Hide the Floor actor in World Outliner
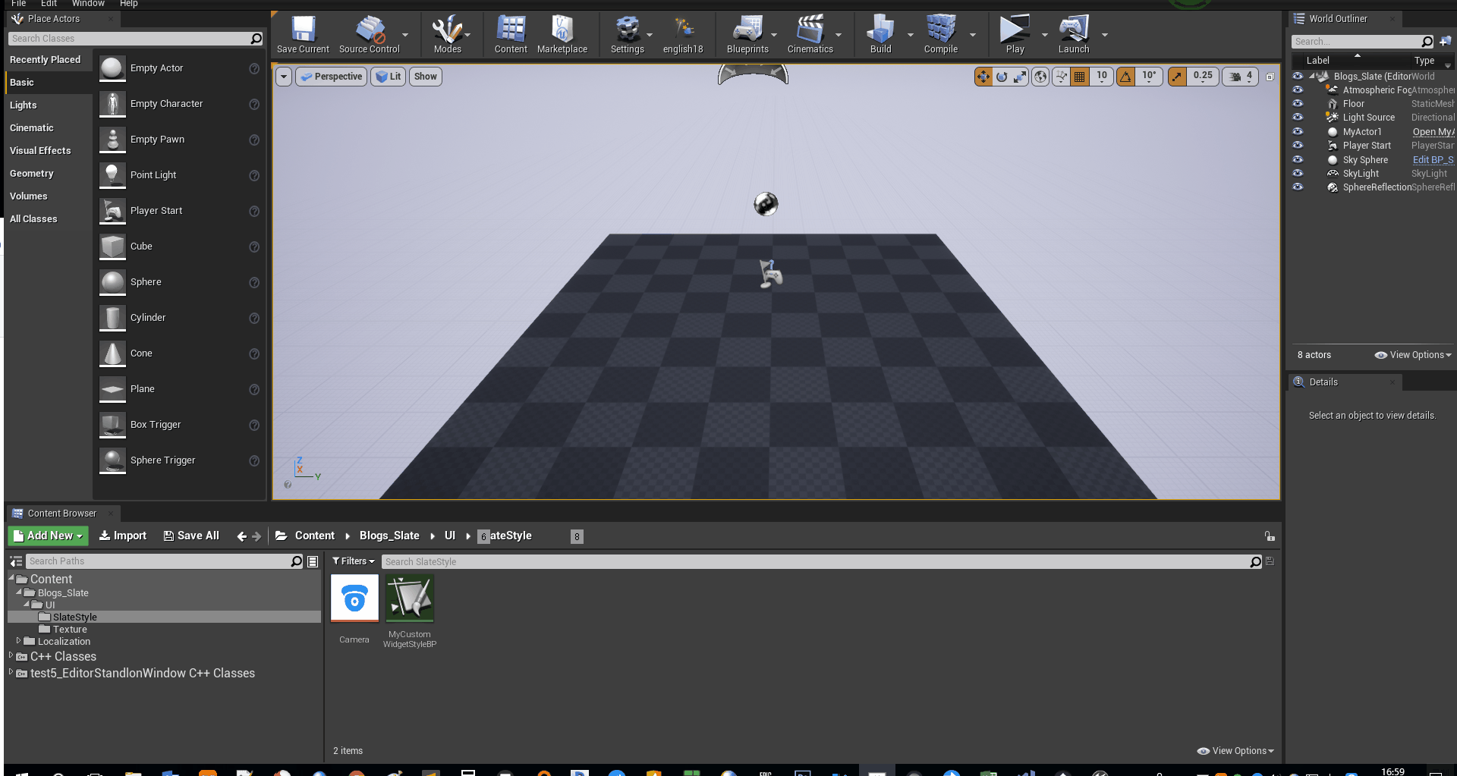 pos(1298,103)
